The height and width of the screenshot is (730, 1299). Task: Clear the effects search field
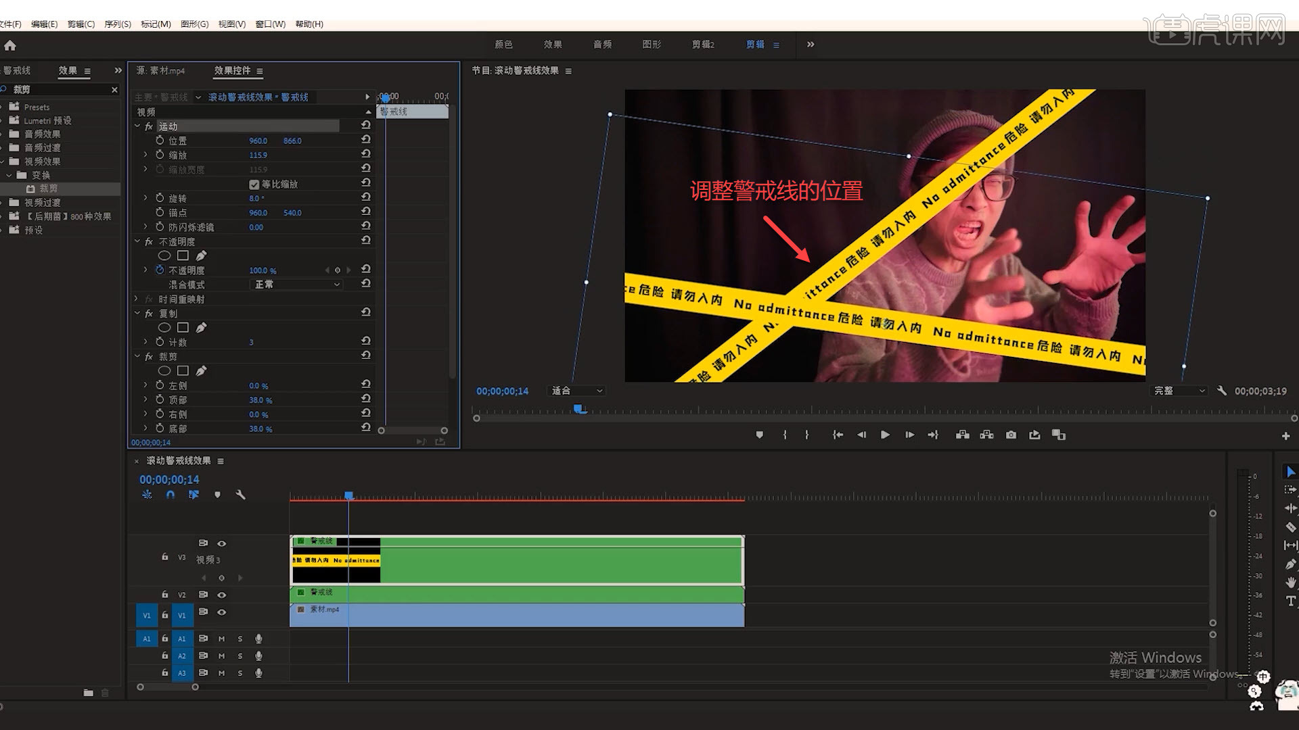(114, 90)
